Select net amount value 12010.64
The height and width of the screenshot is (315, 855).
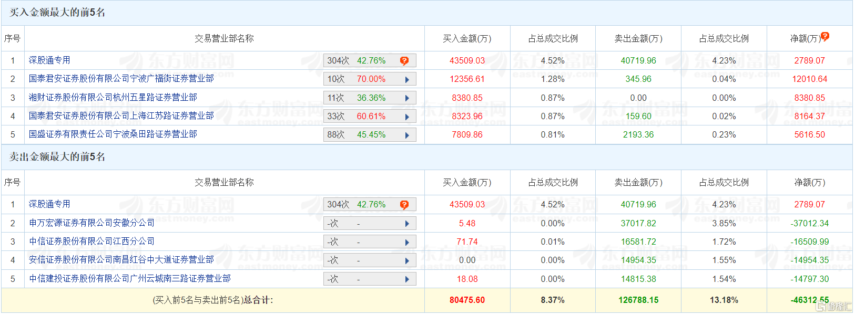[810, 79]
